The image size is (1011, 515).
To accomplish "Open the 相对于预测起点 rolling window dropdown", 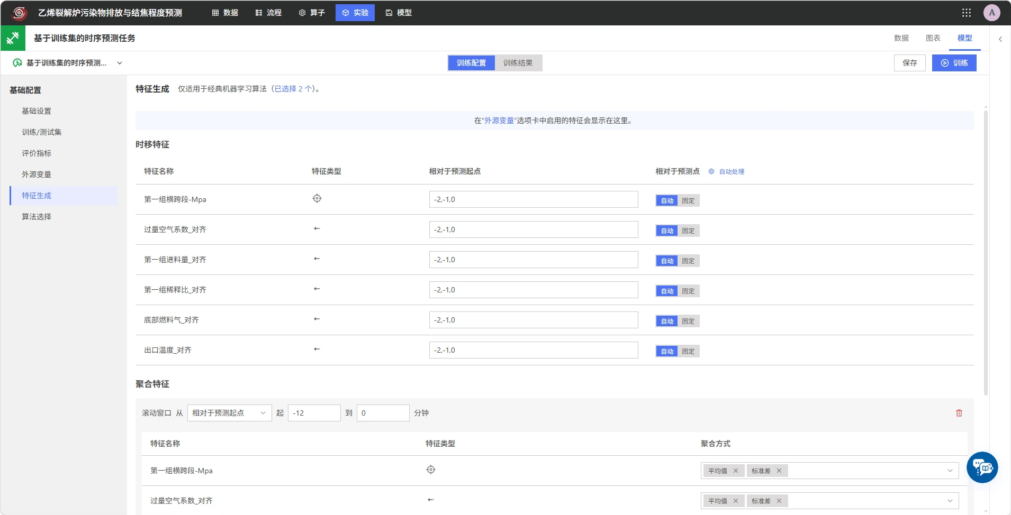I will click(229, 413).
